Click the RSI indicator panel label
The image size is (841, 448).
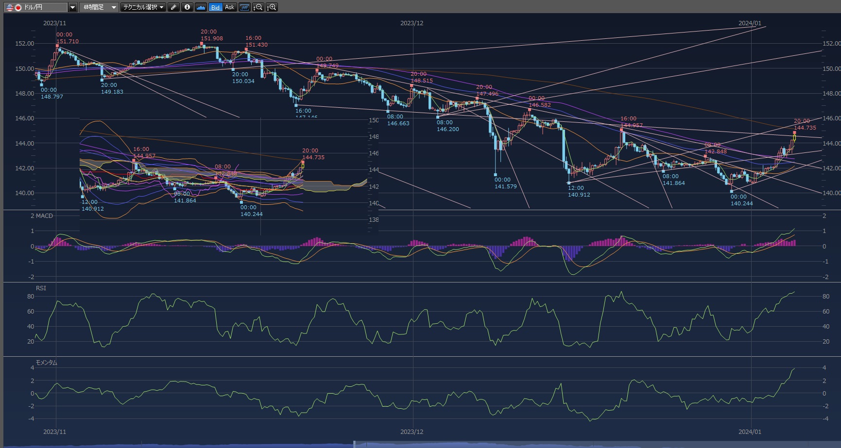[41, 288]
